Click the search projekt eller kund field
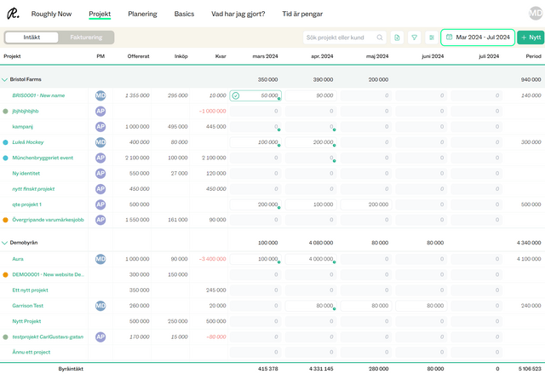This screenshot has width=545, height=374. 344,37
